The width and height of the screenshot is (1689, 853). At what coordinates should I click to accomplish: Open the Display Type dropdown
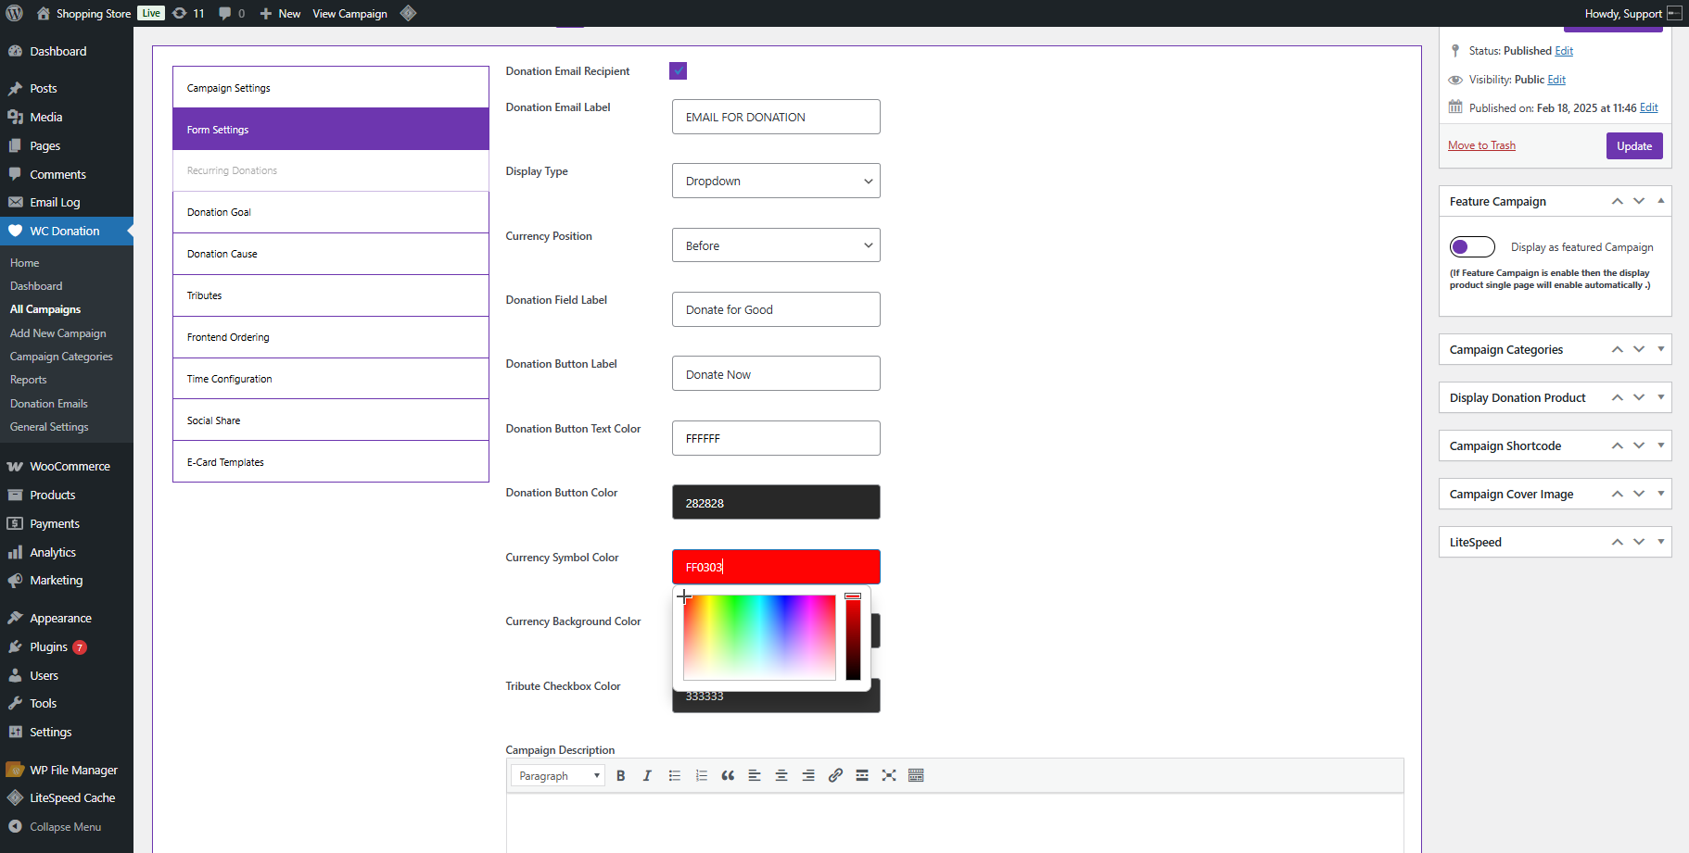(776, 182)
